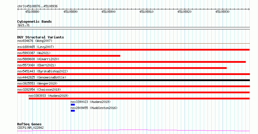The image size is (258, 134).
Task: Click ruler position label 45108910
Action: [147, 12]
